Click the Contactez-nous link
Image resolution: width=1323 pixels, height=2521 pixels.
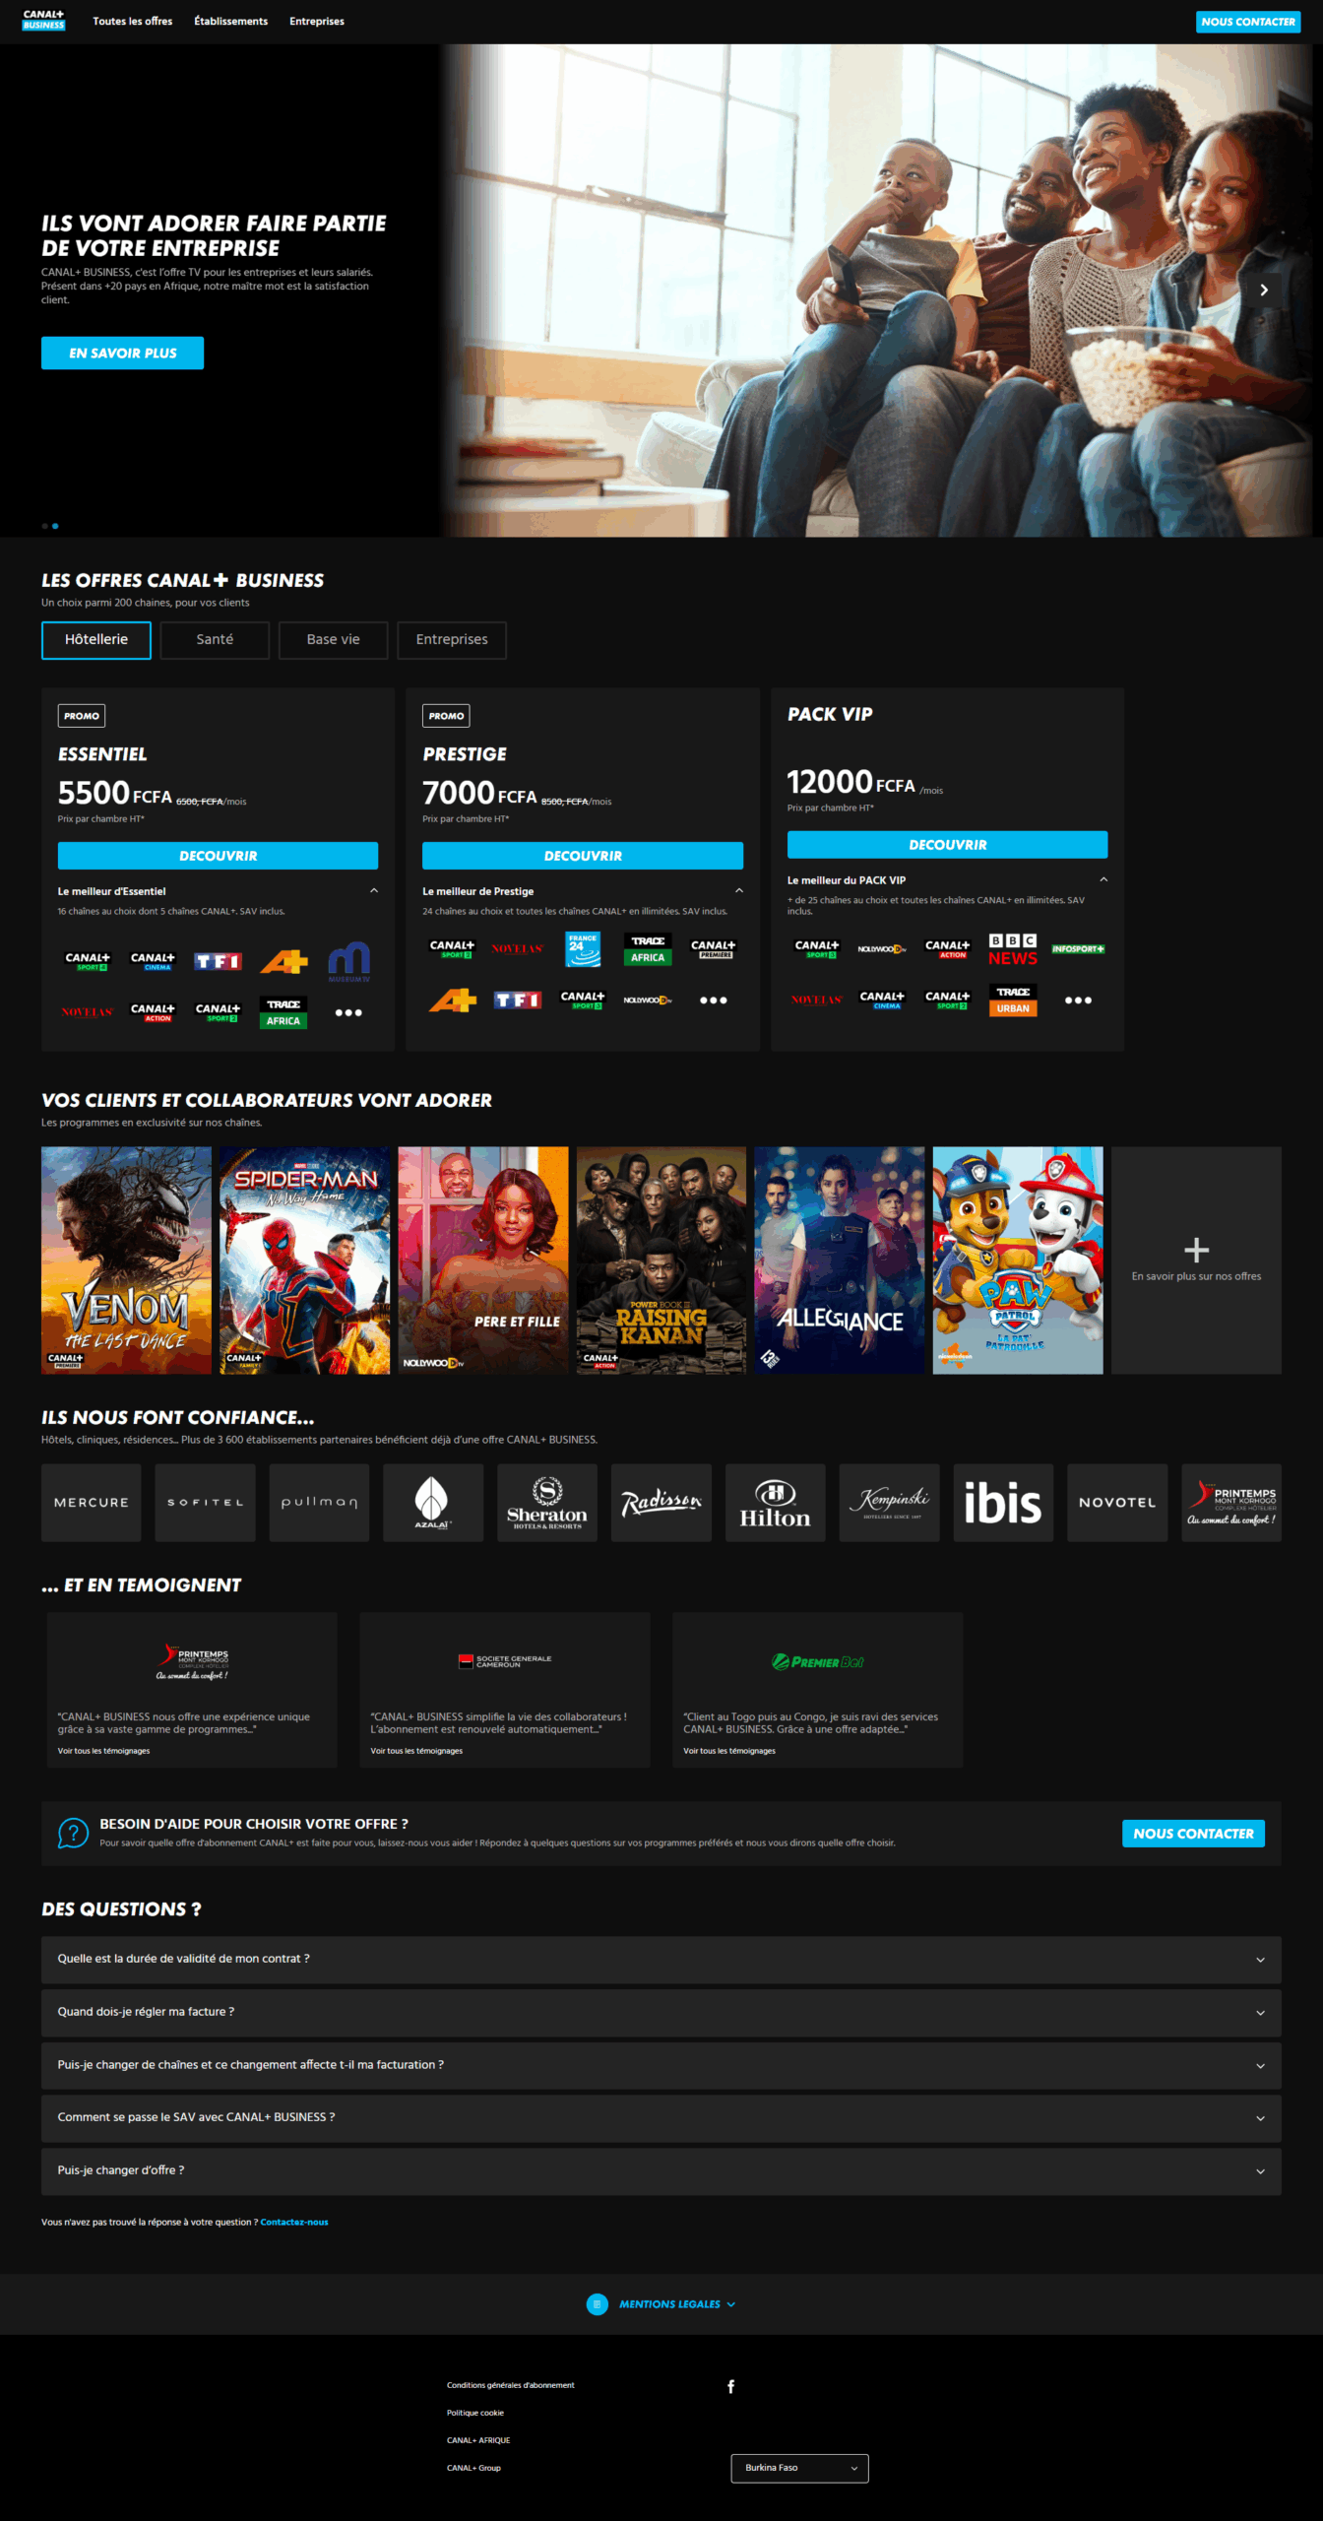click(x=294, y=2223)
